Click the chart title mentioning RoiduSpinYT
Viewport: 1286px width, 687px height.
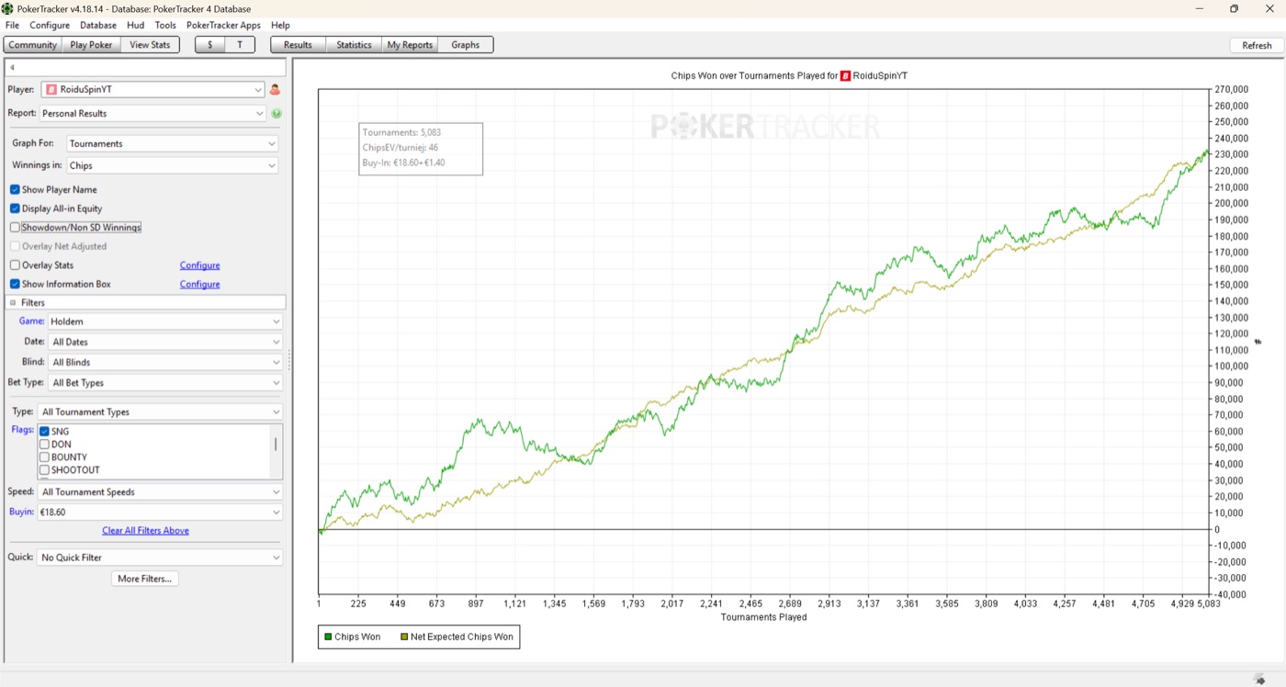point(789,76)
